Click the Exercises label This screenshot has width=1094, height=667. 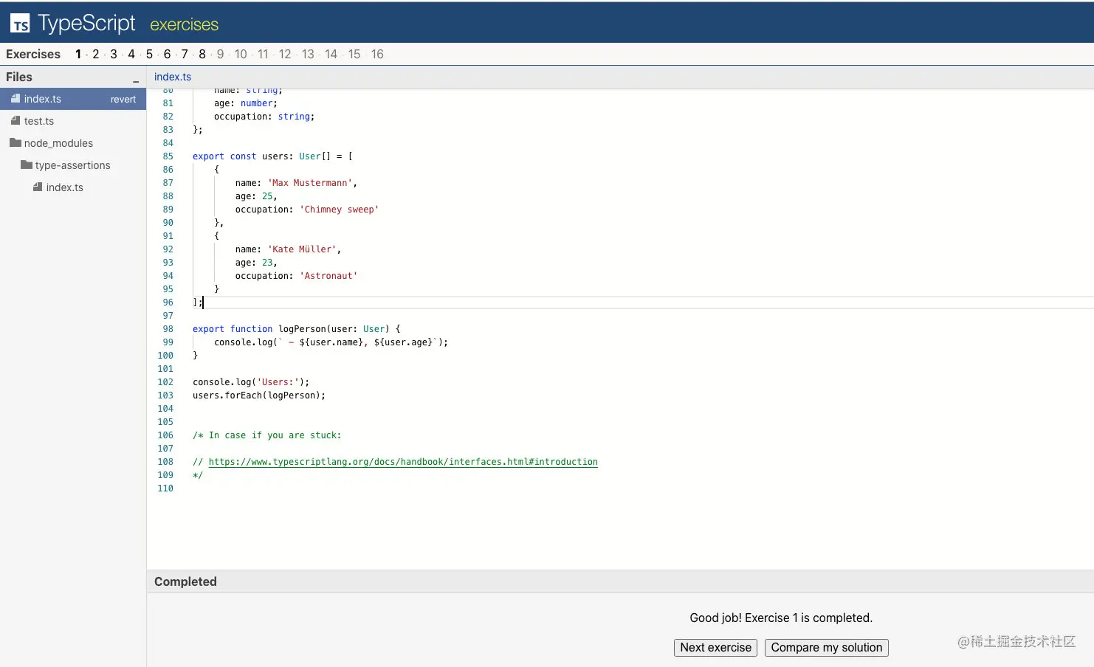(33, 54)
